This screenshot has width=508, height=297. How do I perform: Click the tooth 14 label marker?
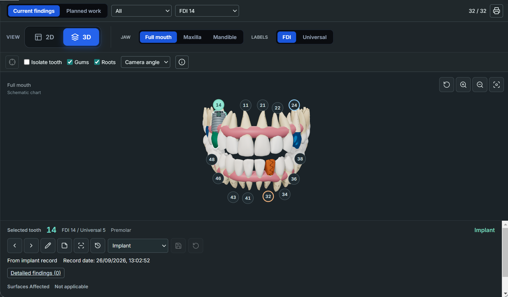point(219,105)
